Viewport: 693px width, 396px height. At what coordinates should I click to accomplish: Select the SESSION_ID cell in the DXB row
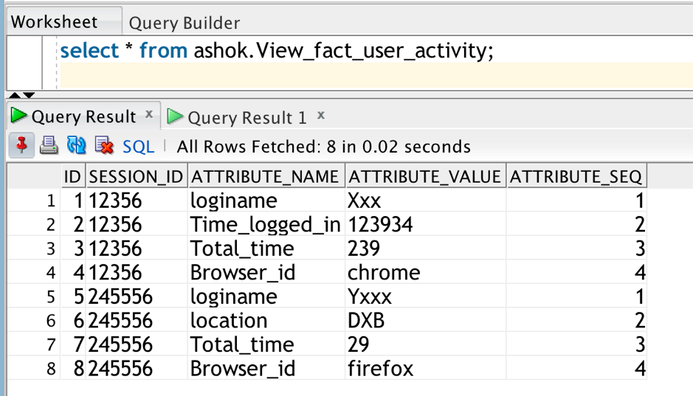[136, 320]
